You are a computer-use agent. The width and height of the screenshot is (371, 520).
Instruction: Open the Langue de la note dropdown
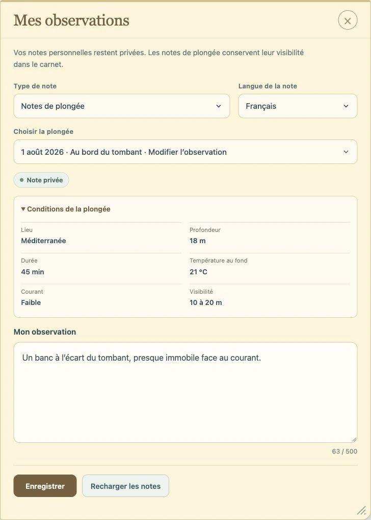click(x=298, y=106)
